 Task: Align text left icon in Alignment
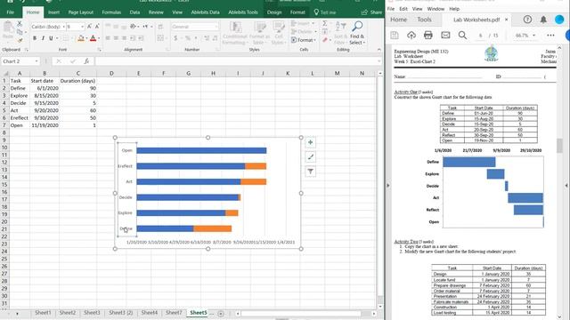108,38
